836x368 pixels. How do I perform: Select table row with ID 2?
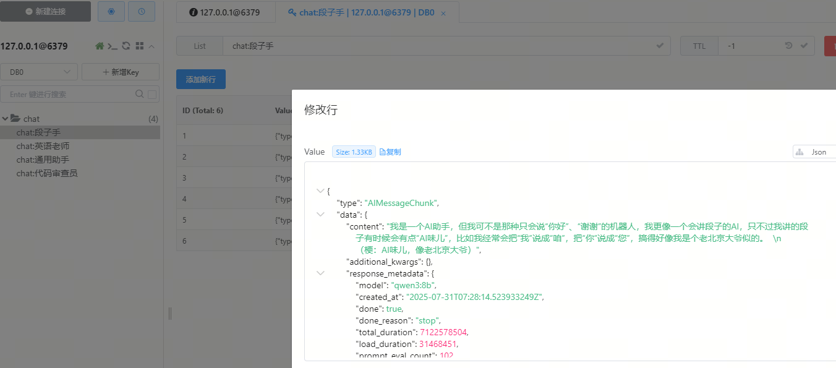tap(234, 157)
